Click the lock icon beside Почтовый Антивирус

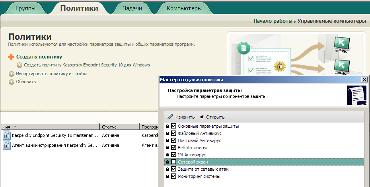tap(167, 140)
